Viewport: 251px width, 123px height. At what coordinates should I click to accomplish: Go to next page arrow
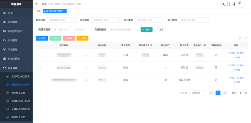click(x=224, y=93)
